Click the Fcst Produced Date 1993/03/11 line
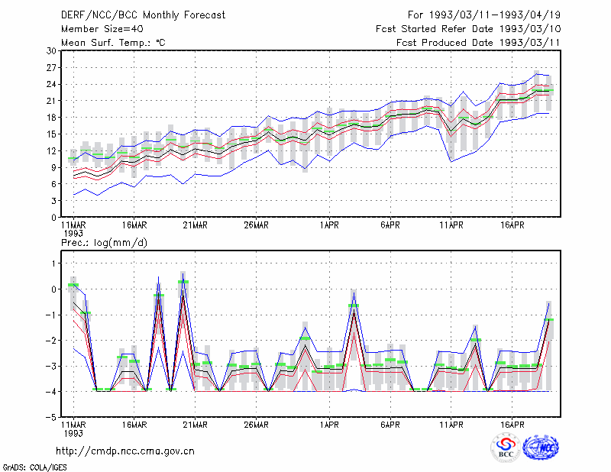Viewport: 611px width, 472px height. click(x=478, y=43)
